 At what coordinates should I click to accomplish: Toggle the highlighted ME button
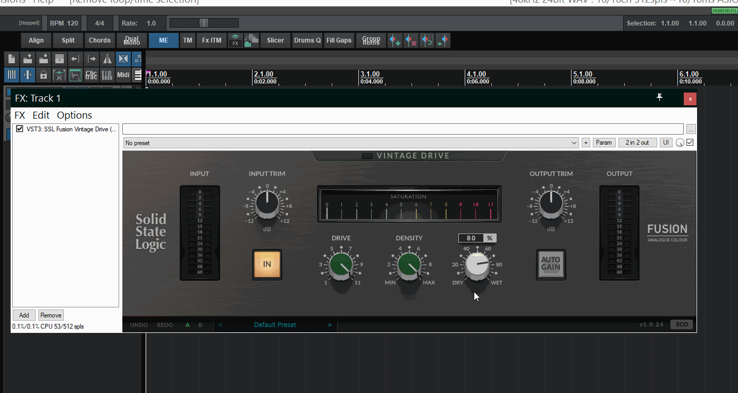tap(164, 40)
